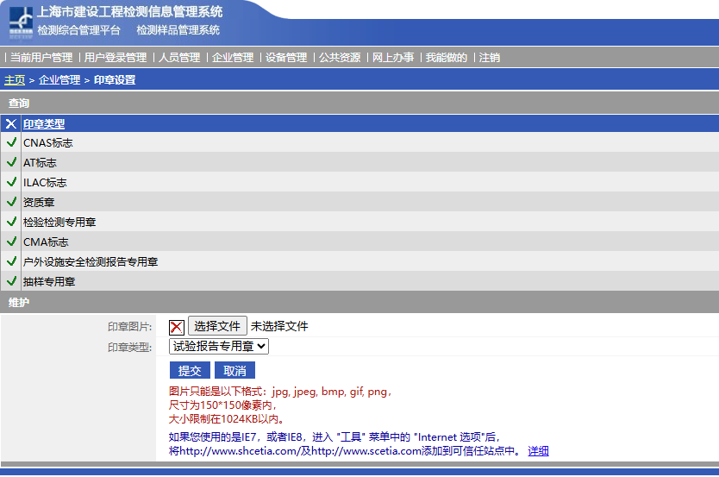Click the 选择文件 file chooser button

[217, 326]
